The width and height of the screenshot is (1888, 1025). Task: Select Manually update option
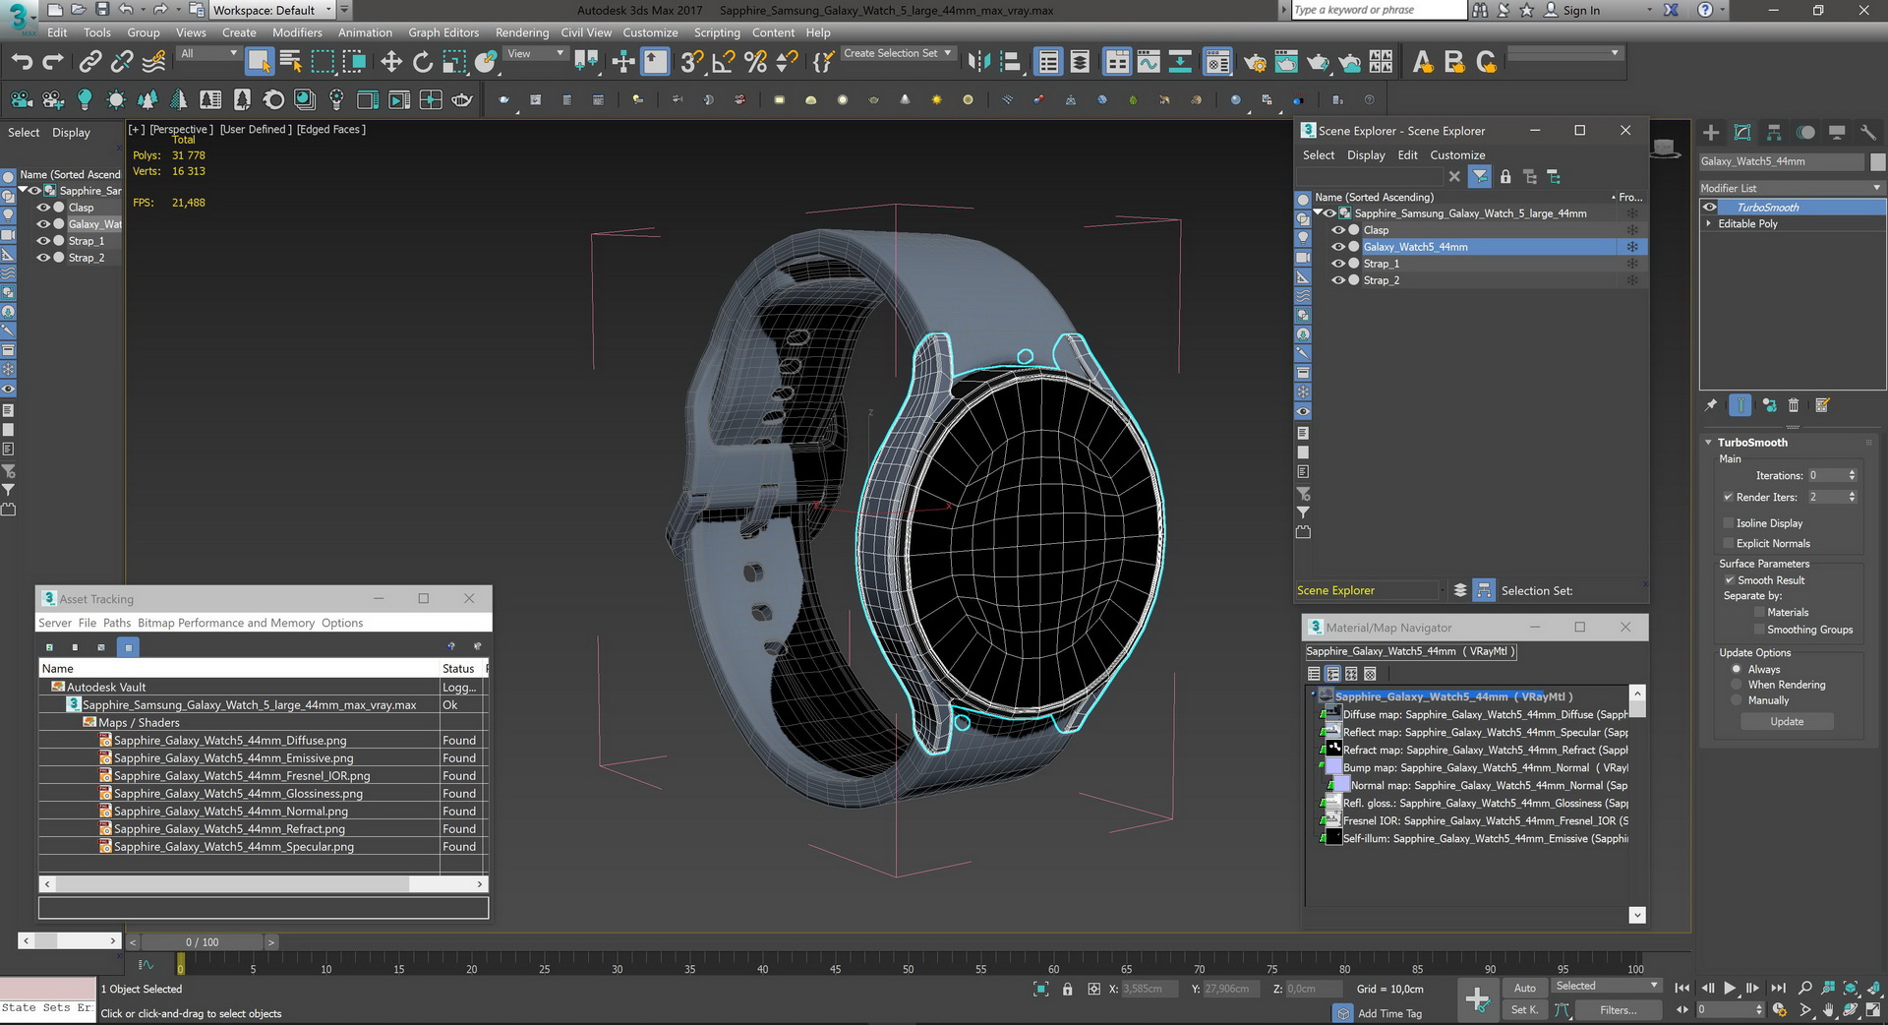pyautogui.click(x=1737, y=700)
